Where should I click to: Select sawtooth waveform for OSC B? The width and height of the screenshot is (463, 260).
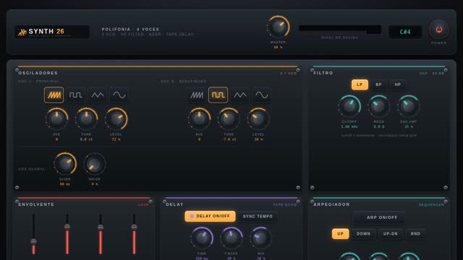point(196,95)
